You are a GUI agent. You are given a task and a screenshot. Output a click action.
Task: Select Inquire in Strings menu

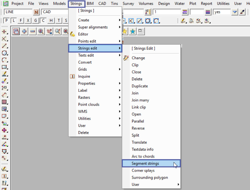click(95, 76)
